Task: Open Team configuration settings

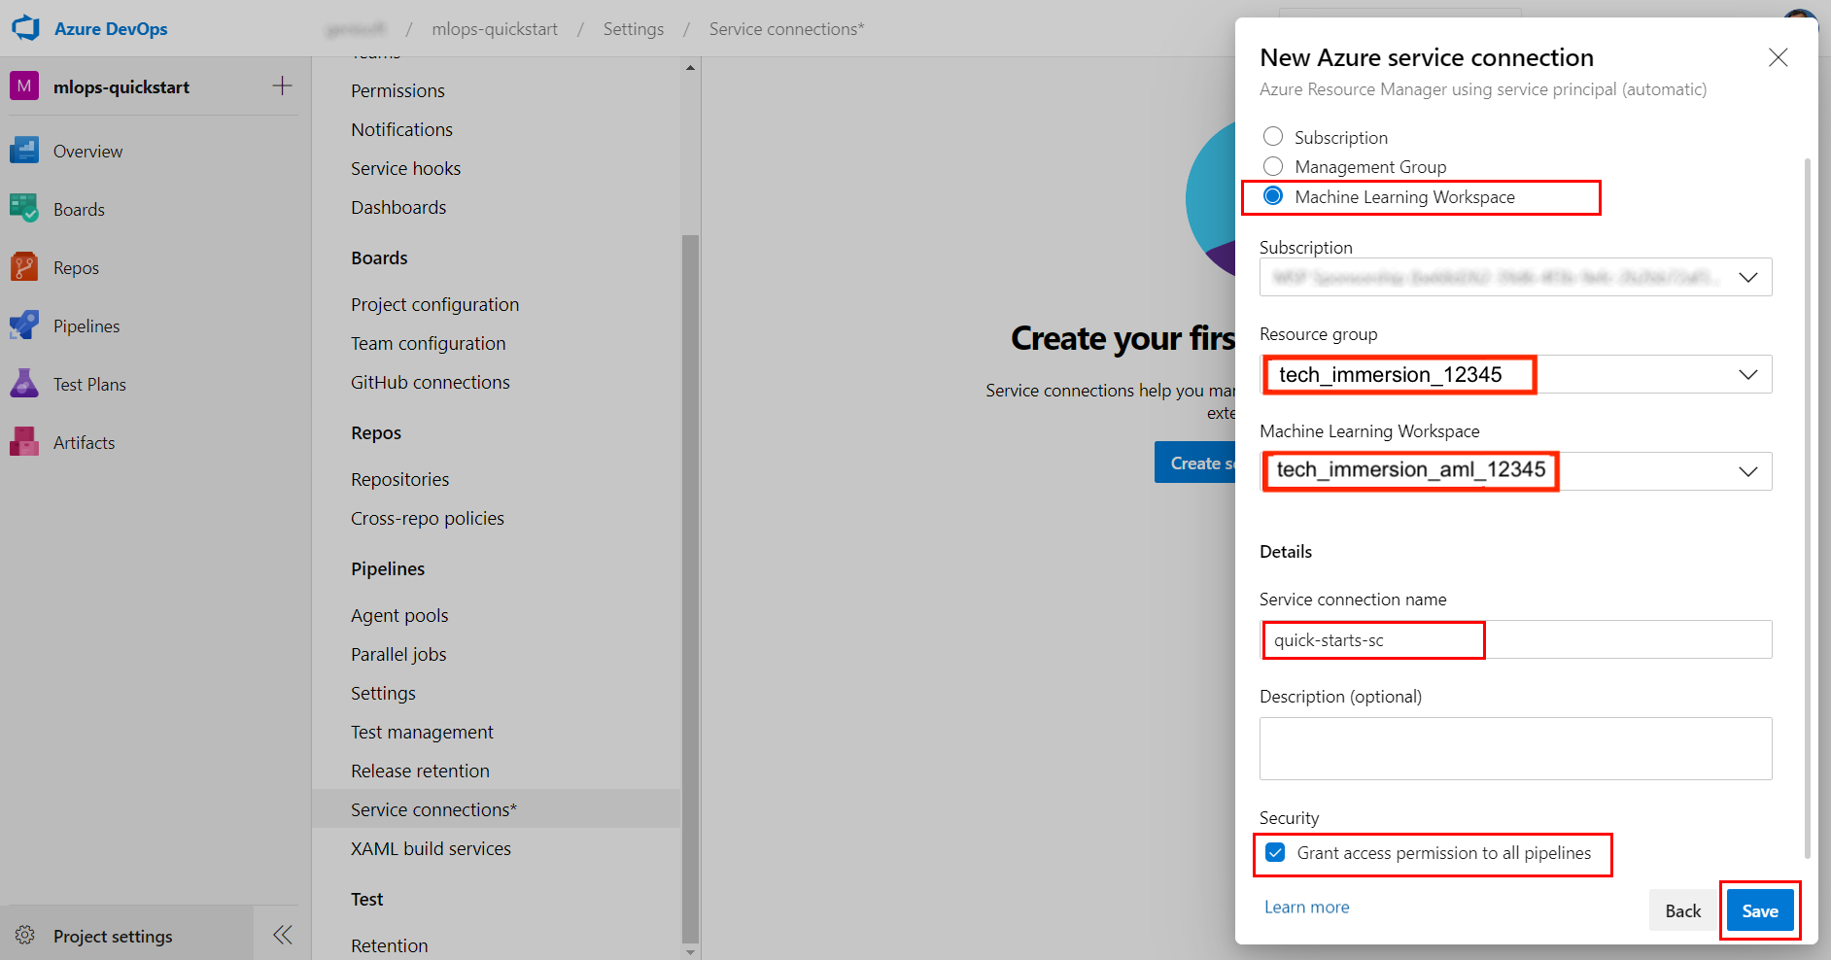Action: tap(428, 343)
